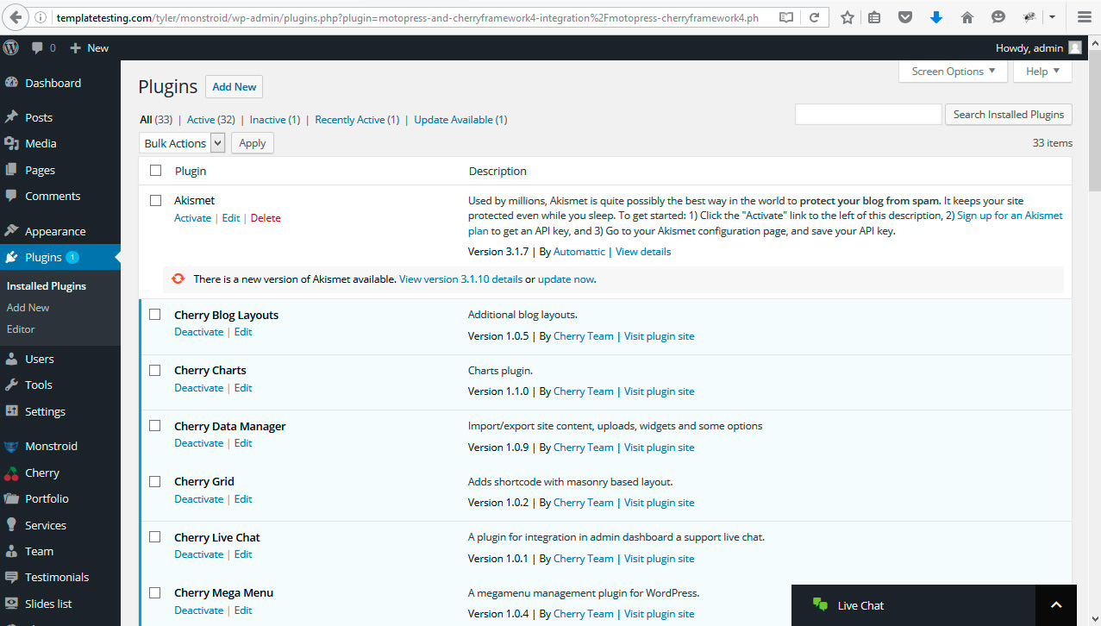Bookmark this page with star icon
1101x626 pixels.
pyautogui.click(x=848, y=17)
